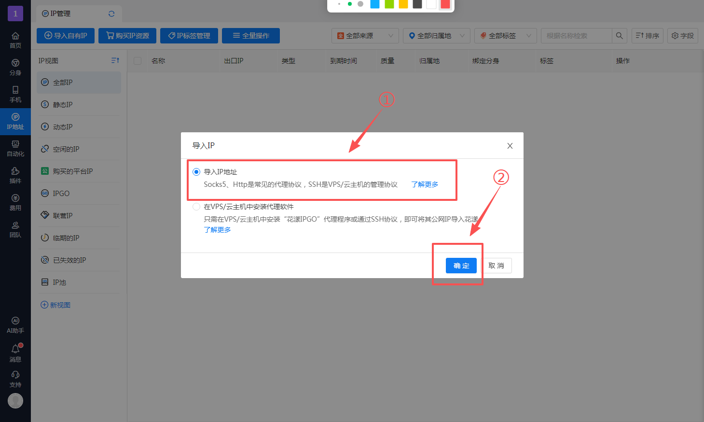Click the 确定 confirm button
Viewport: 704px width, 422px height.
click(x=461, y=265)
